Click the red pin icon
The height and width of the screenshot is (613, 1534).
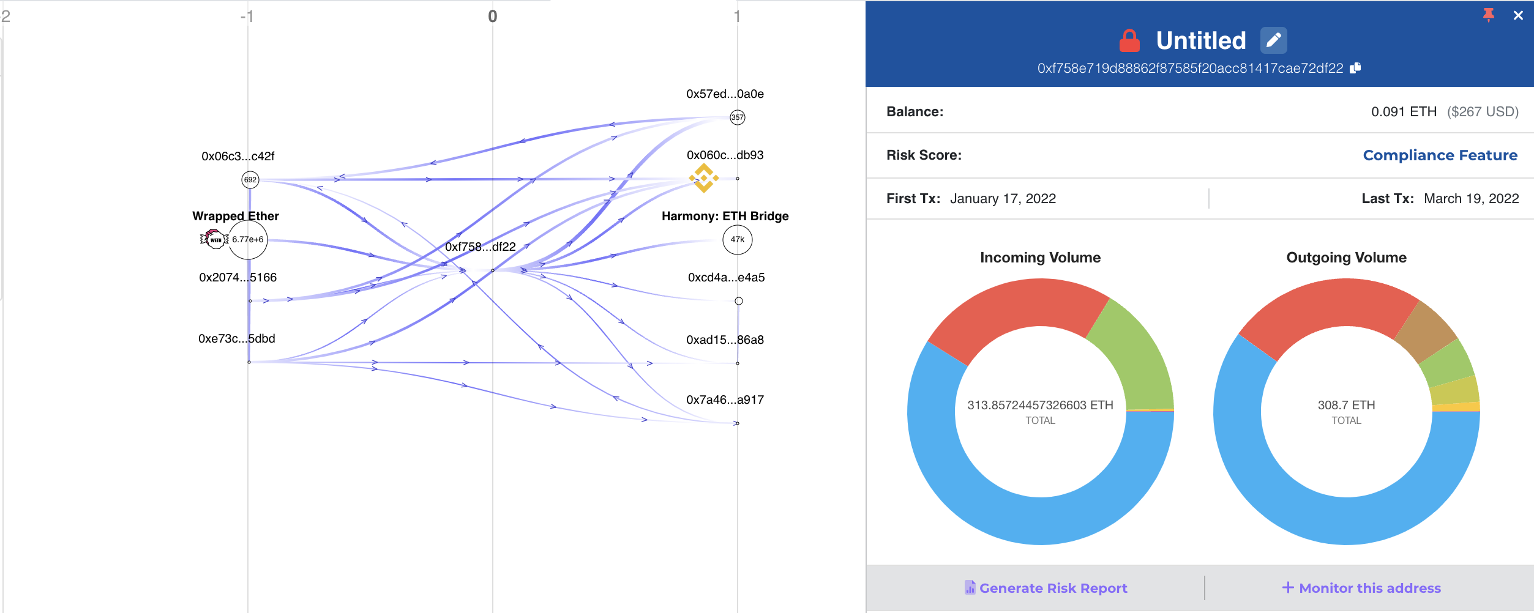click(1489, 15)
